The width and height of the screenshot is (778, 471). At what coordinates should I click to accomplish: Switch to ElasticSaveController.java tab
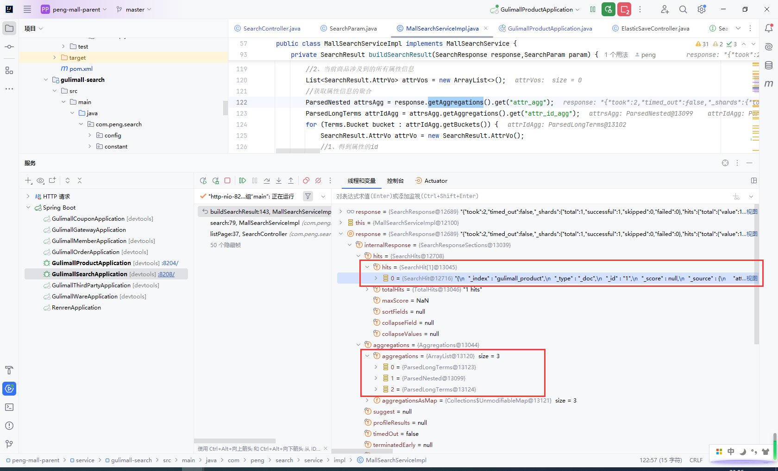pyautogui.click(x=651, y=28)
